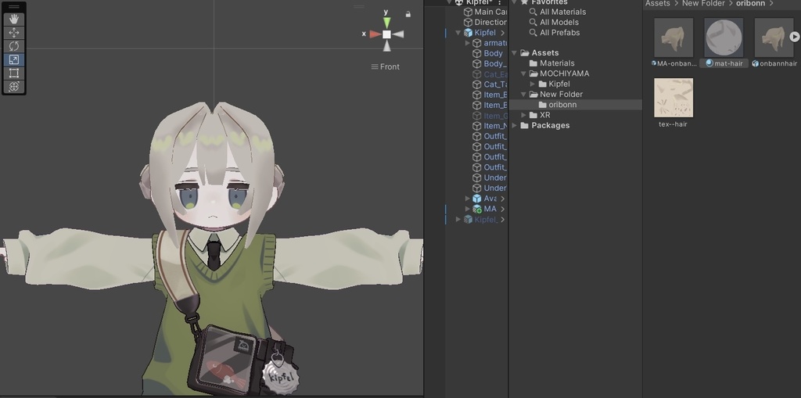
Task: Click the Ava prefab icon in Hierarchy
Action: (477, 199)
